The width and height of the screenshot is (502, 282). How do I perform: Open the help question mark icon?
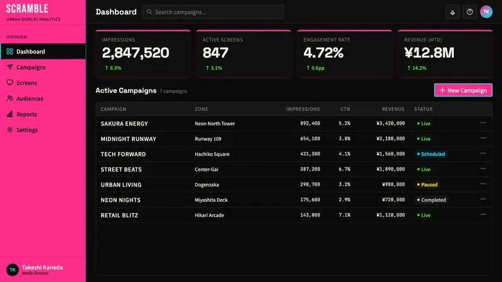coord(469,12)
